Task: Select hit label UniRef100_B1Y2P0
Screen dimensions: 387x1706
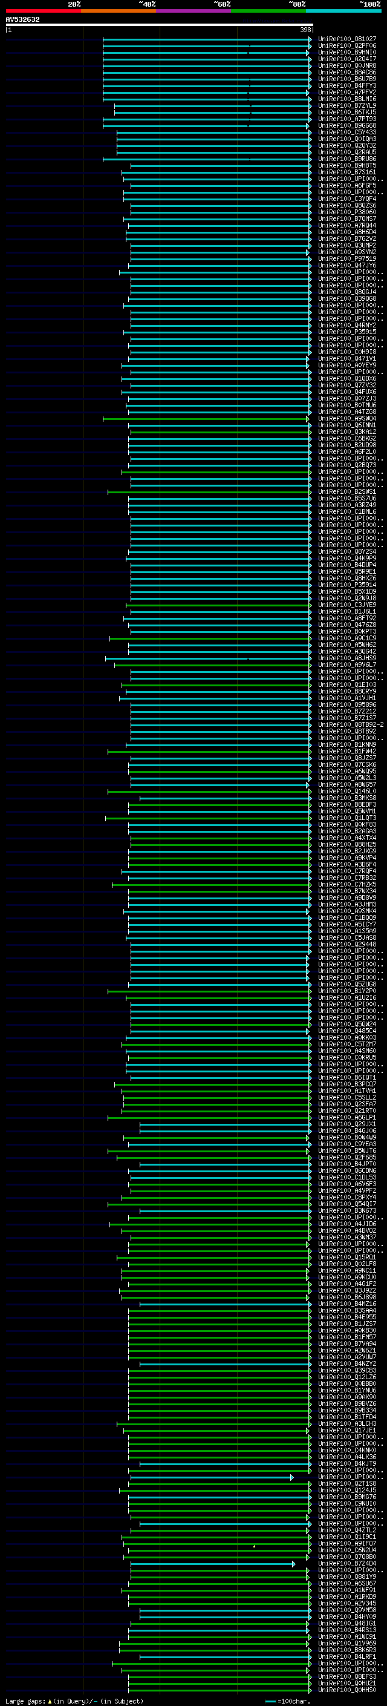Action: click(x=347, y=991)
